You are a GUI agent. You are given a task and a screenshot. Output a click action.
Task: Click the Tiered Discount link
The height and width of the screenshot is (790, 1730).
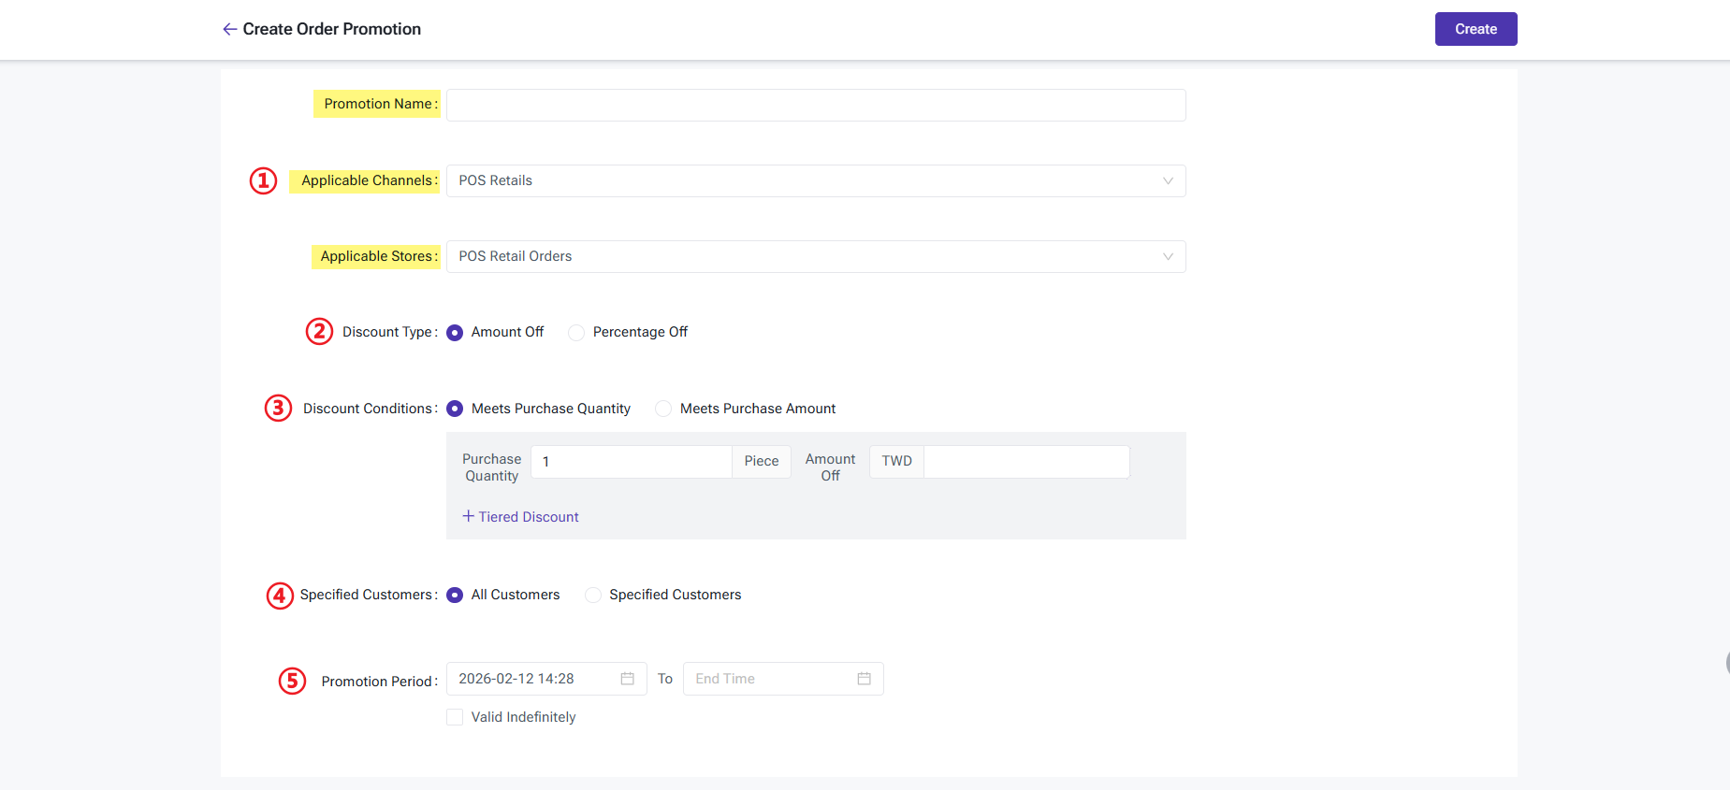pyautogui.click(x=529, y=517)
